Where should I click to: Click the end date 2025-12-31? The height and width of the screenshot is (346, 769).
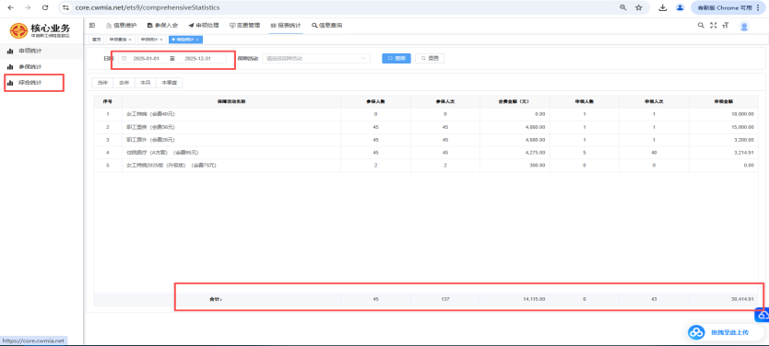click(x=197, y=58)
